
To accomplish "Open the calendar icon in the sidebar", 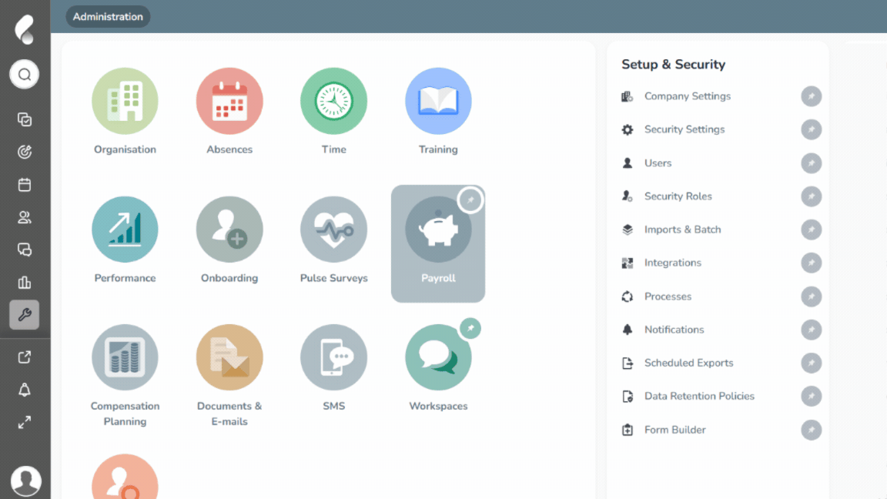I will click(25, 185).
